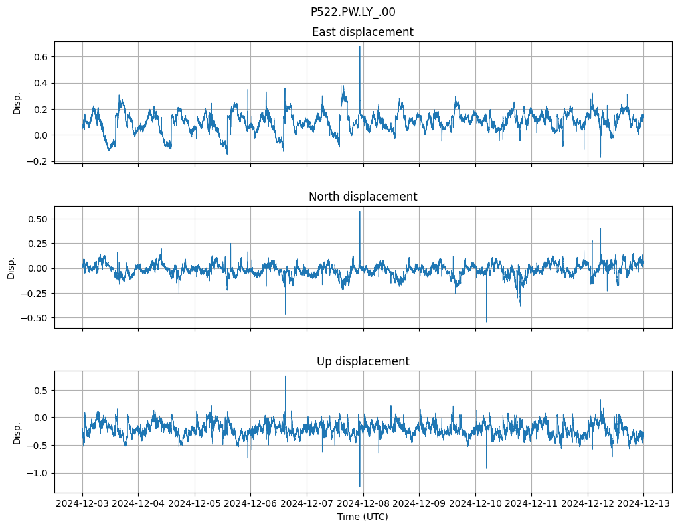Click the North plot's Disp. y-axis label
The width and height of the screenshot is (678, 528).
point(11,268)
